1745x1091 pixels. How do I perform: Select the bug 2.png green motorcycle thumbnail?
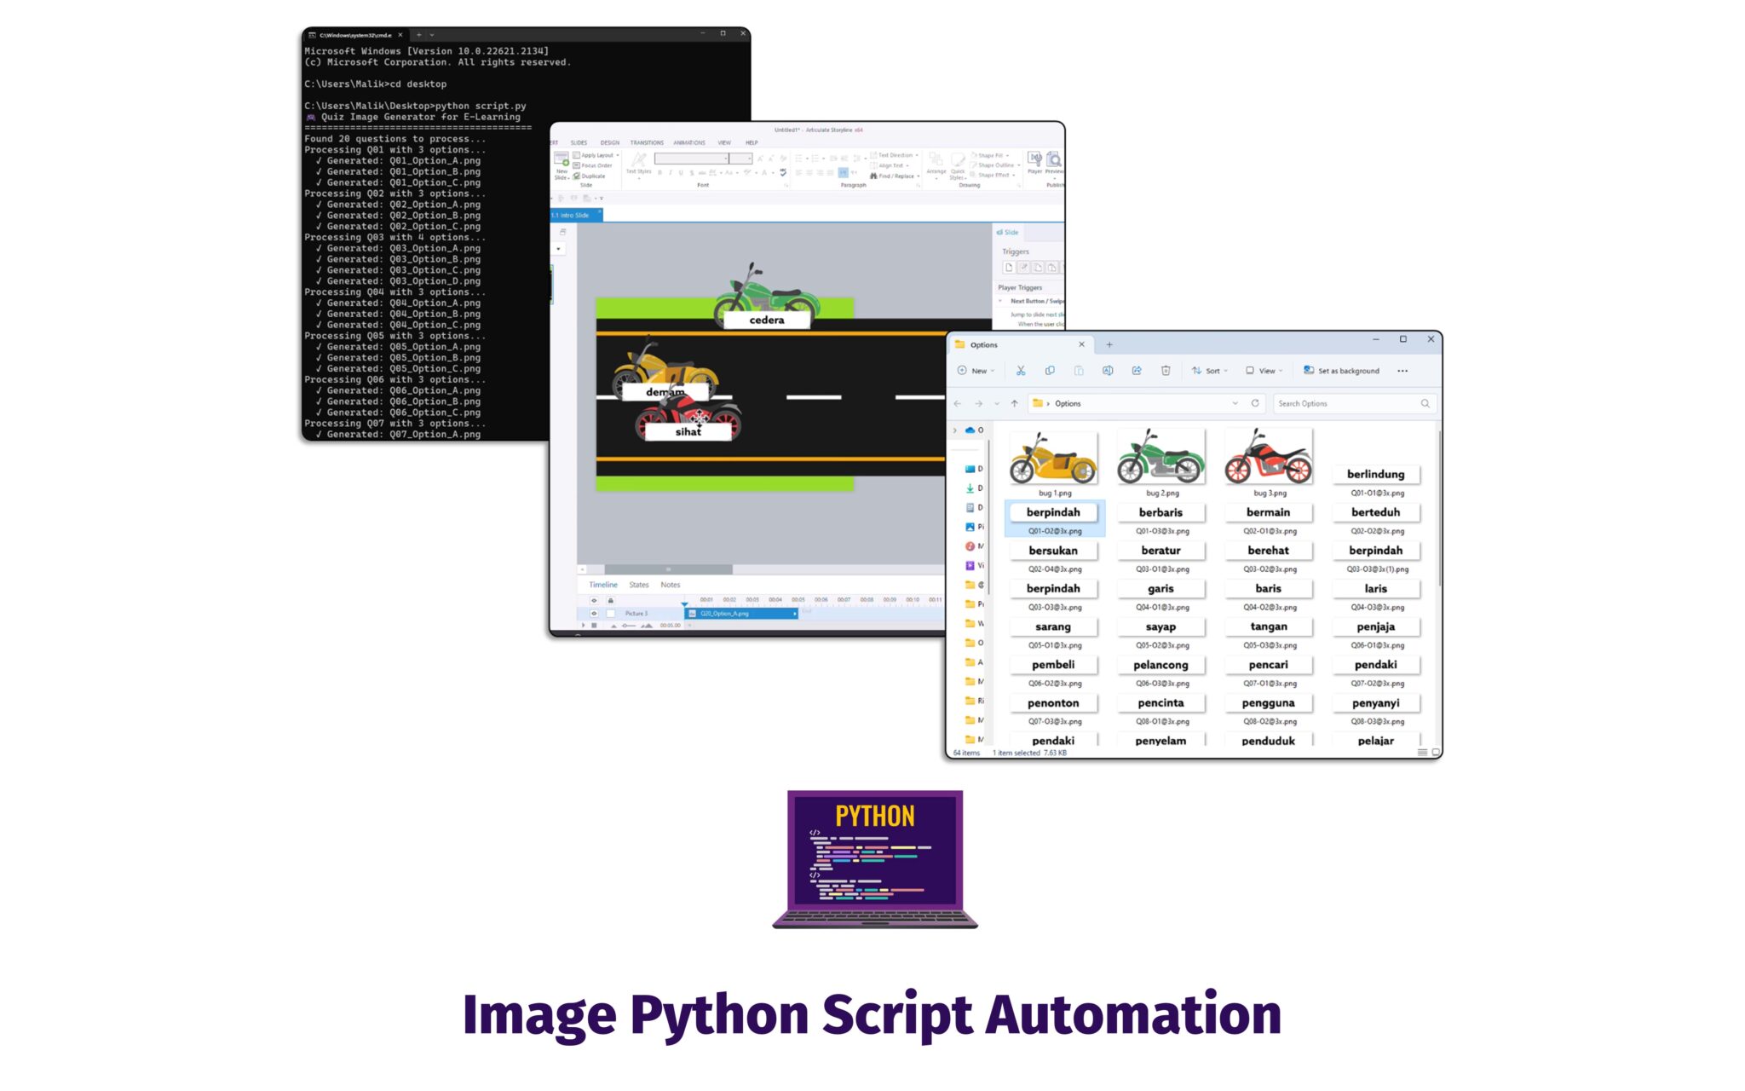[x=1160, y=457]
